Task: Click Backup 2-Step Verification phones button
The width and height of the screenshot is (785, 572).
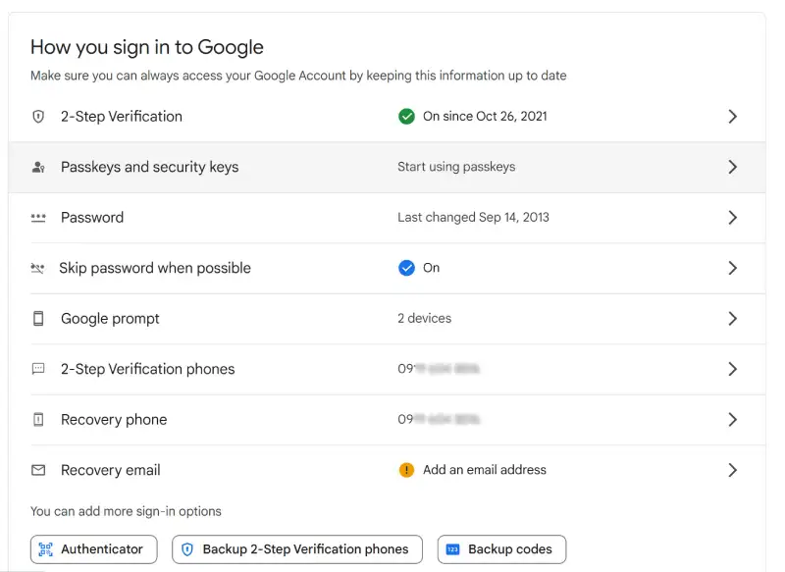Action: pyautogui.click(x=296, y=549)
